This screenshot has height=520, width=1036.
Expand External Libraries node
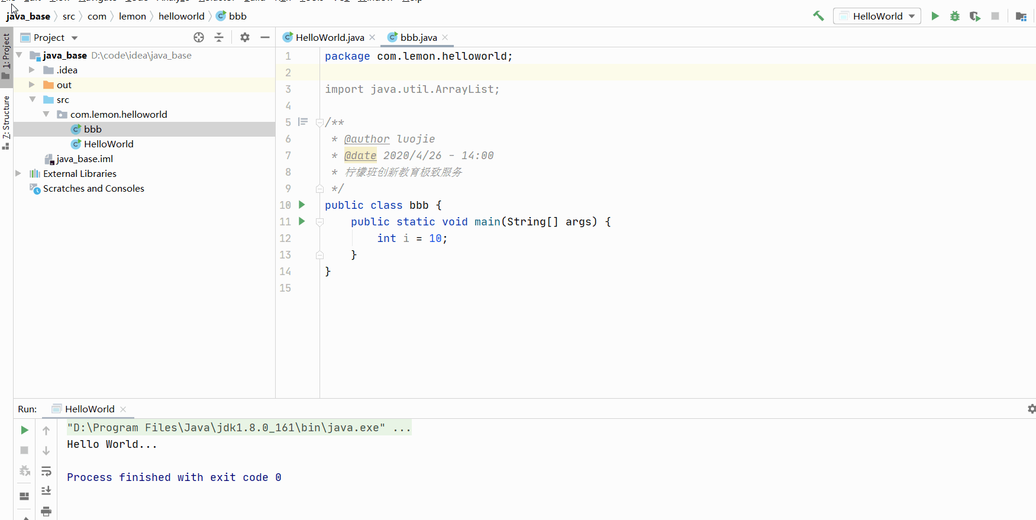point(18,173)
